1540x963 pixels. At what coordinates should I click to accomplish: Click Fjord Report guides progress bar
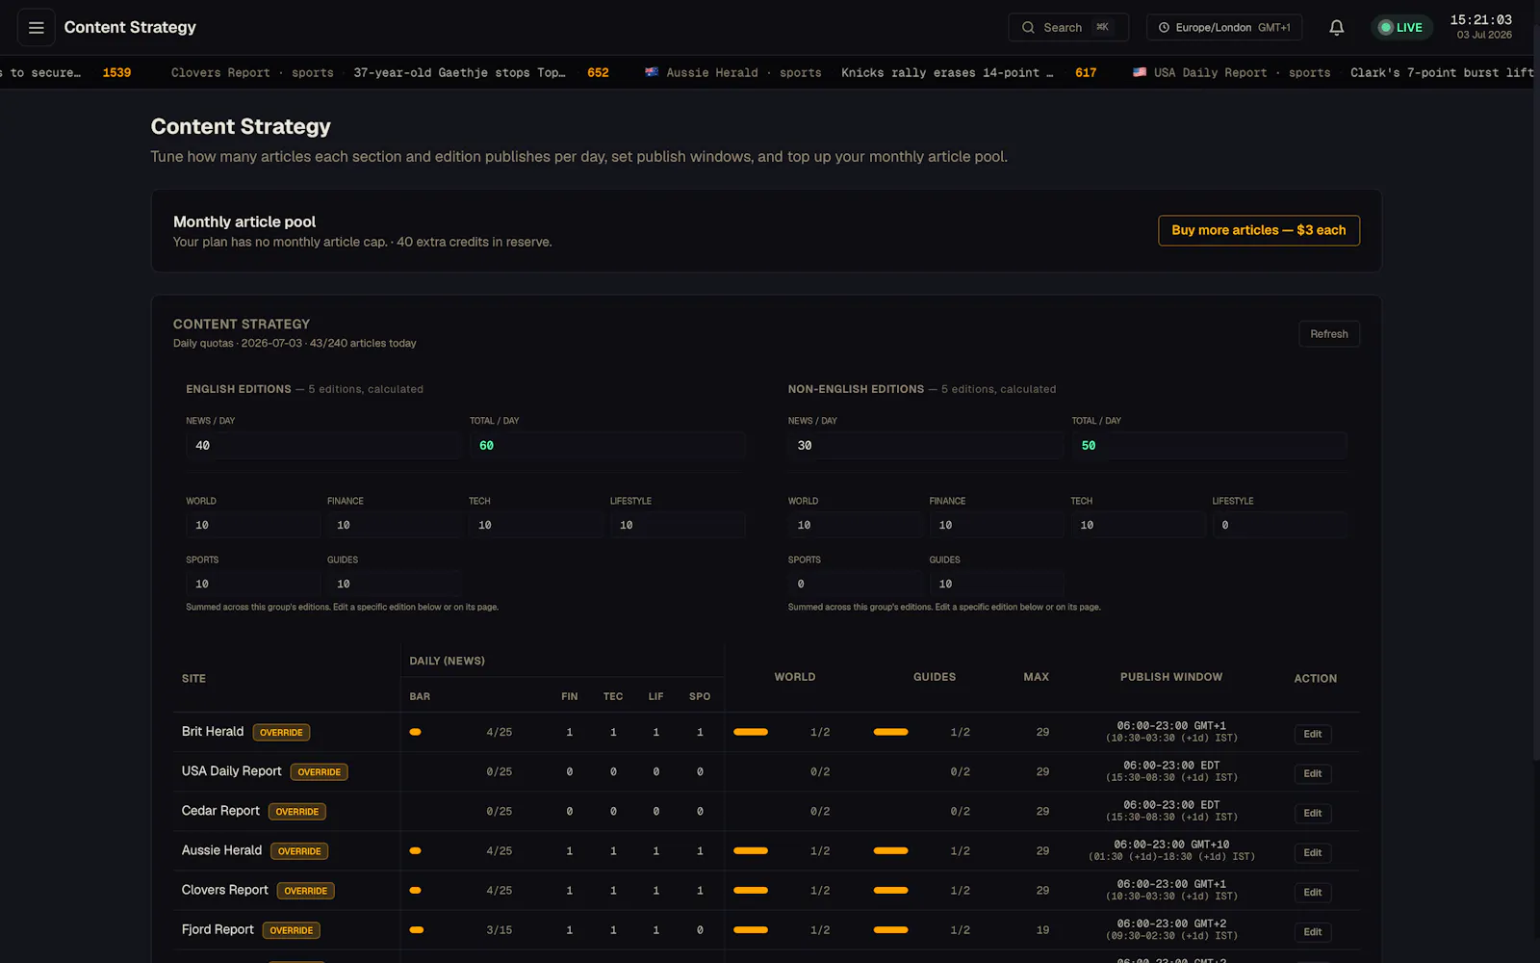click(890, 929)
